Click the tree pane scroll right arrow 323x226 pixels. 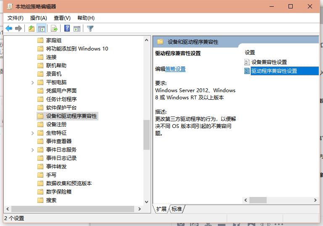(x=140, y=209)
